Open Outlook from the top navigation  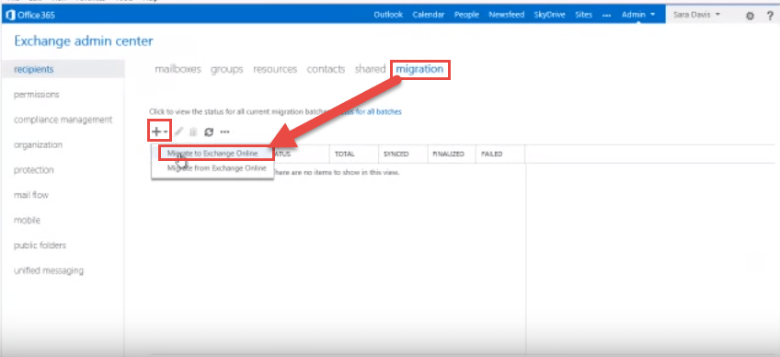[x=388, y=15]
